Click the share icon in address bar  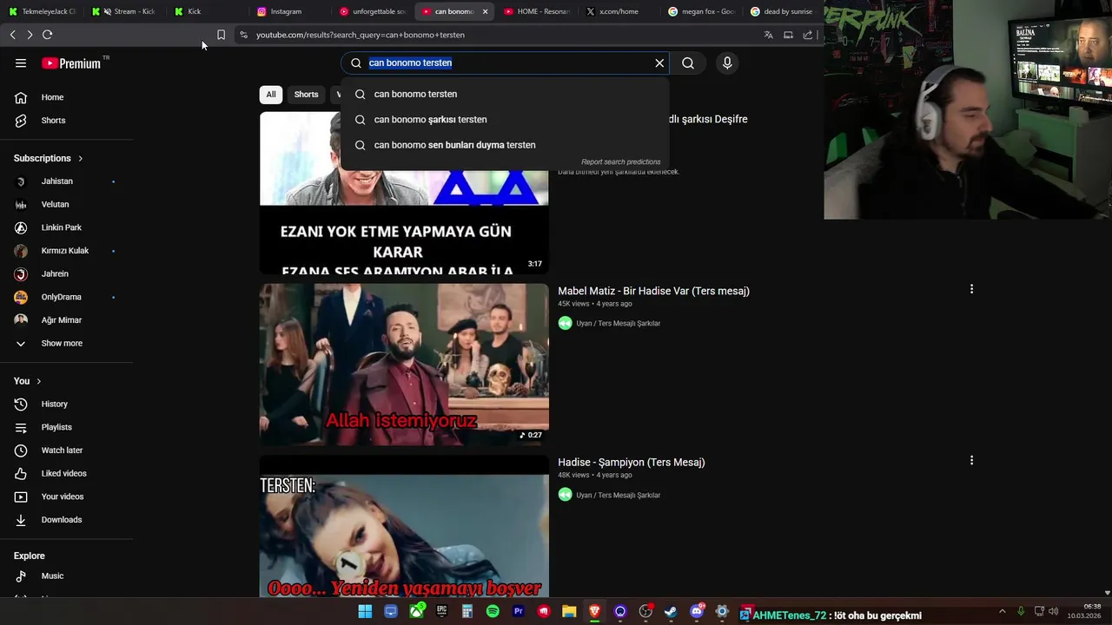point(808,35)
